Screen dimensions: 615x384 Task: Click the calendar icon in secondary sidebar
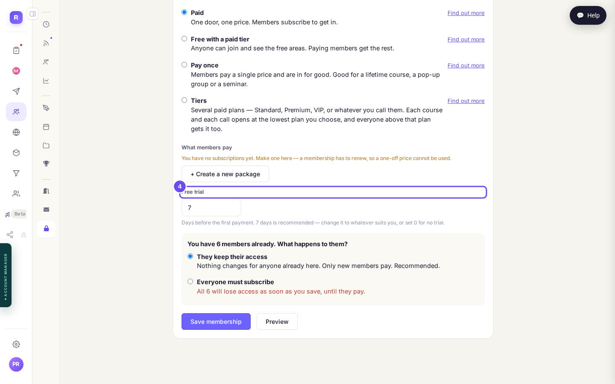[46, 127]
